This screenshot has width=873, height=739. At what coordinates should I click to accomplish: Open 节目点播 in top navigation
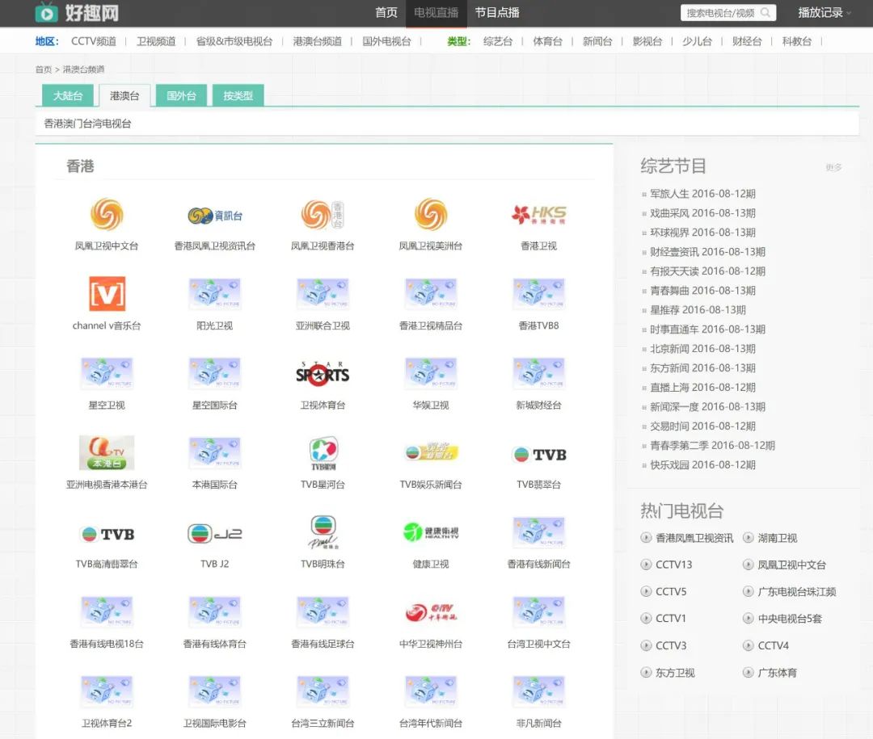point(496,13)
